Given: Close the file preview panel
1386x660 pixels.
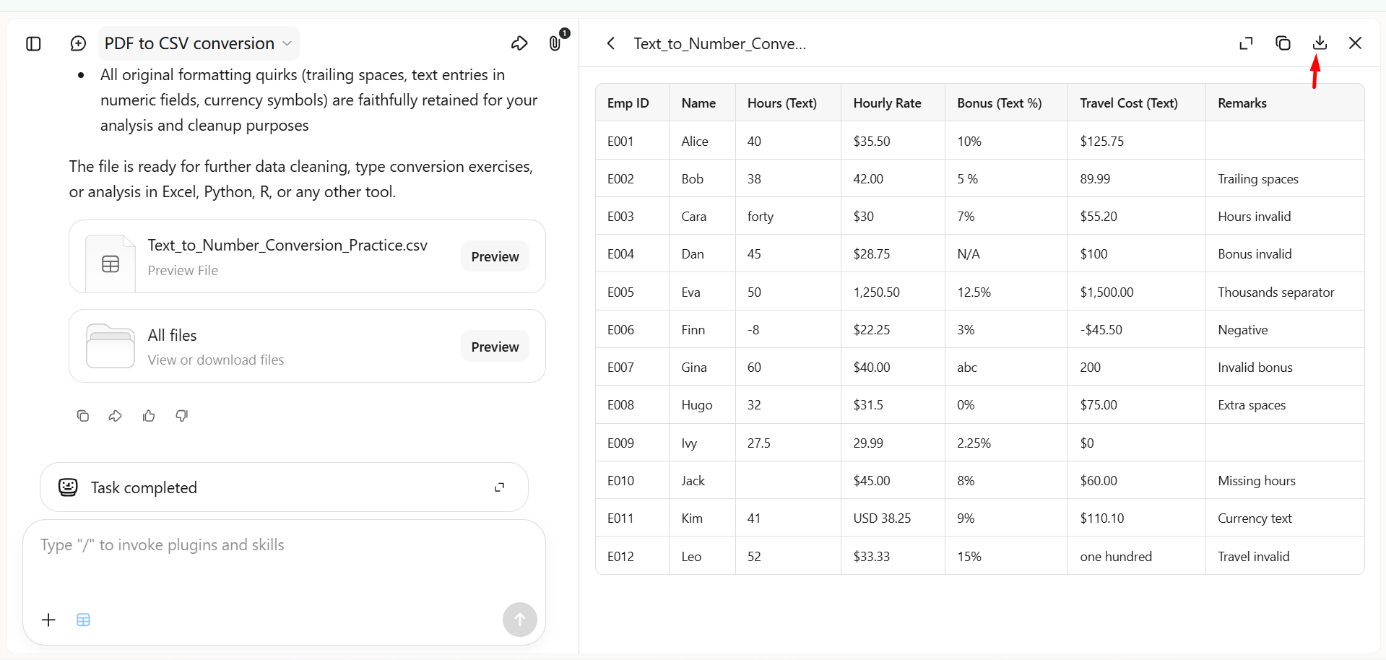Looking at the screenshot, I should (x=1355, y=43).
